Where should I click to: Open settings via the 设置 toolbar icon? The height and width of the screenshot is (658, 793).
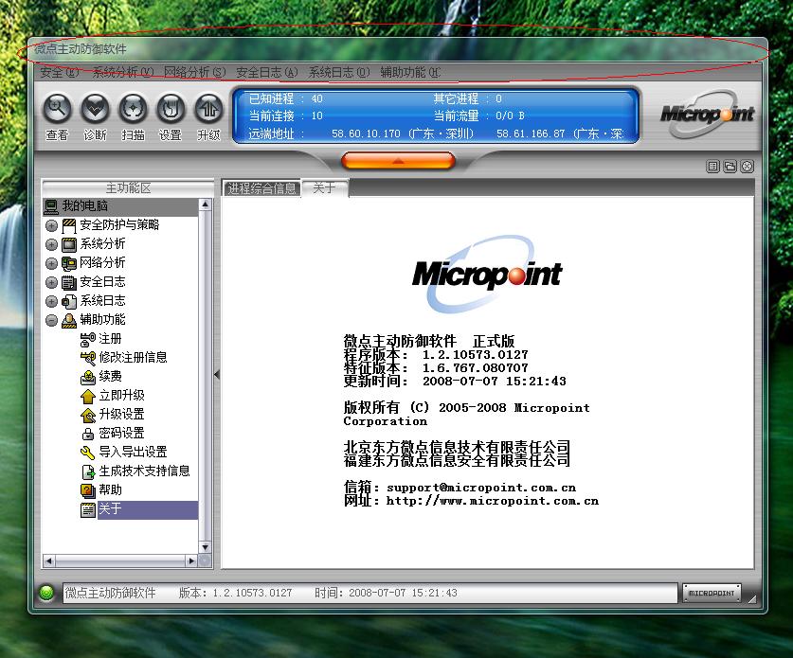[171, 110]
